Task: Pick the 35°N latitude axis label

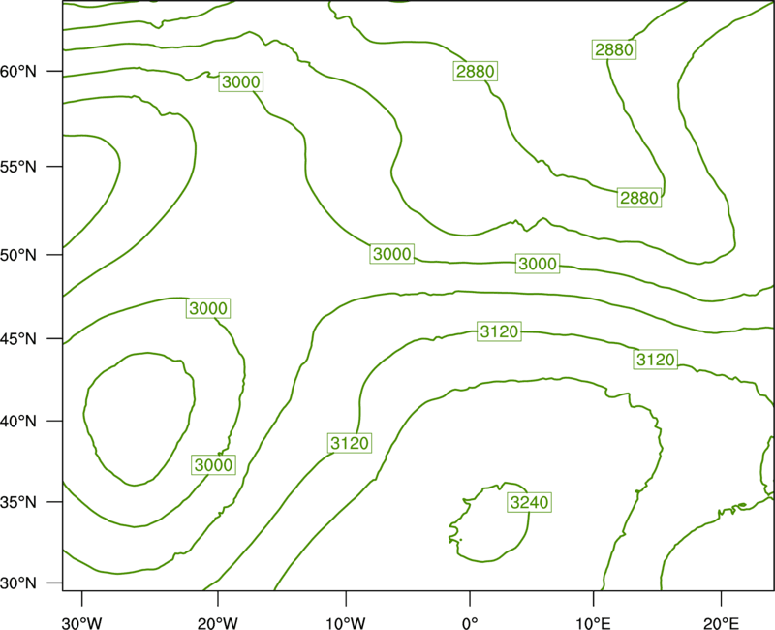Action: click(18, 502)
